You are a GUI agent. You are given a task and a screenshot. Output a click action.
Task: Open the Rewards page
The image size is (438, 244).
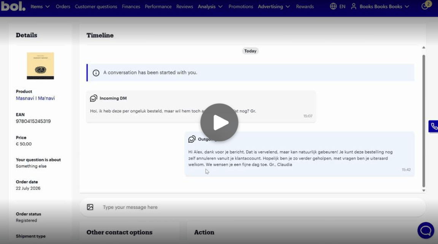pos(305,6)
